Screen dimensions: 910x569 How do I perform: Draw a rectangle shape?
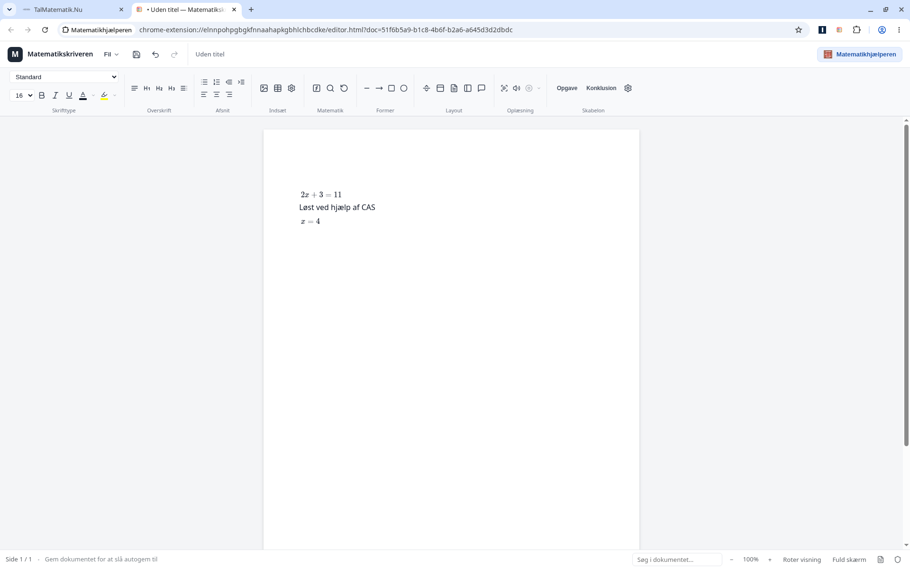point(391,88)
